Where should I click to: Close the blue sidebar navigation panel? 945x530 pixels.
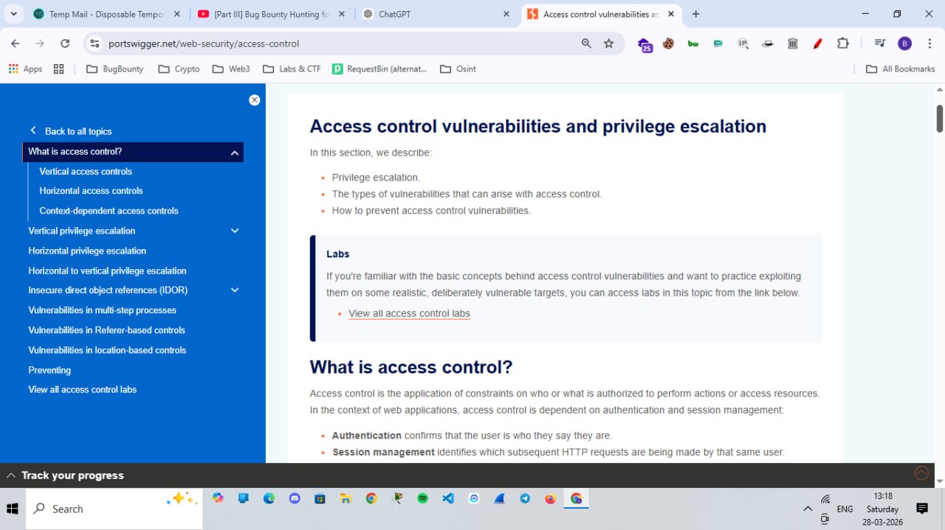click(254, 100)
